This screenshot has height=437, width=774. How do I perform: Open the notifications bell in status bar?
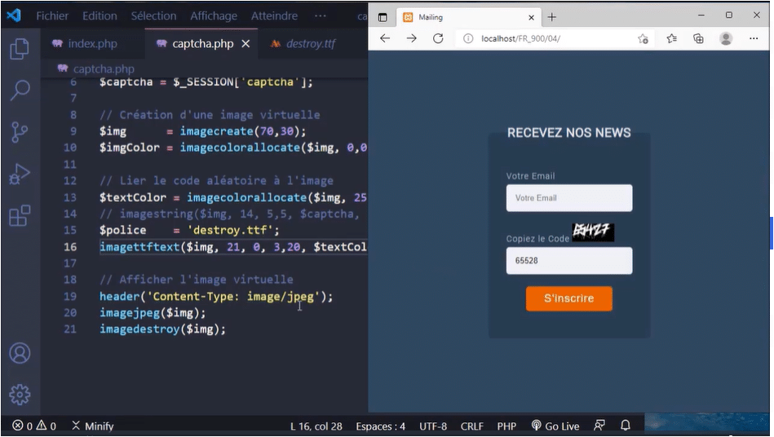[626, 425]
